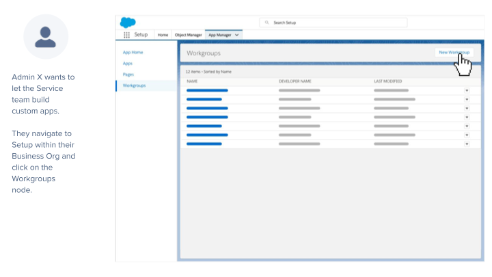Click inside the Search Setup field
The height and width of the screenshot is (277, 492).
click(335, 23)
